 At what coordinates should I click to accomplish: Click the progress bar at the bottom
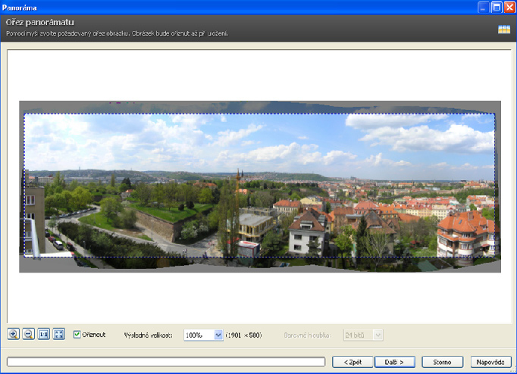pyautogui.click(x=166, y=362)
